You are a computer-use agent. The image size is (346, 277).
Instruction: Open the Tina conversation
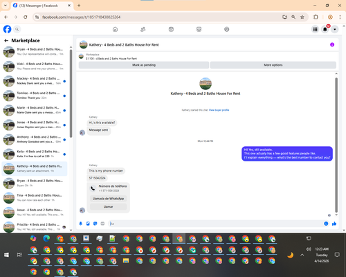[x=35, y=198]
